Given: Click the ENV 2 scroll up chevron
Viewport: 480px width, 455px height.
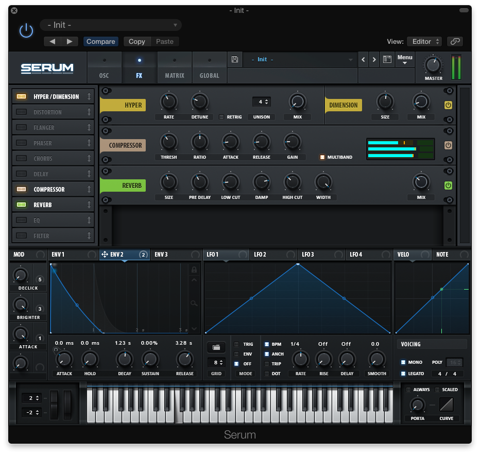Looking at the screenshot, I should 194,280.
